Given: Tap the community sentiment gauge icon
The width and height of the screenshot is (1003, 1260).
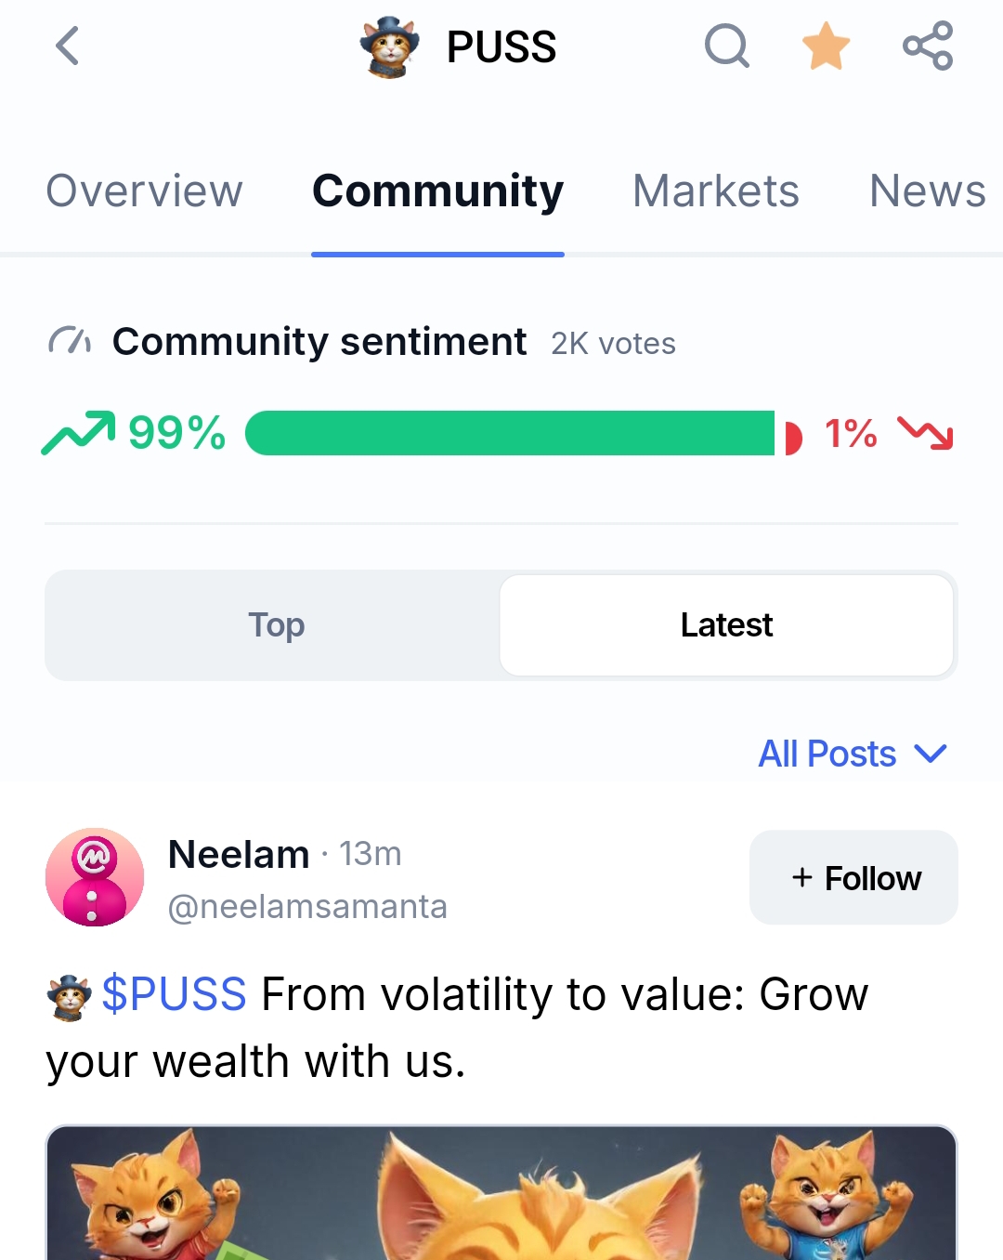Looking at the screenshot, I should pyautogui.click(x=70, y=341).
